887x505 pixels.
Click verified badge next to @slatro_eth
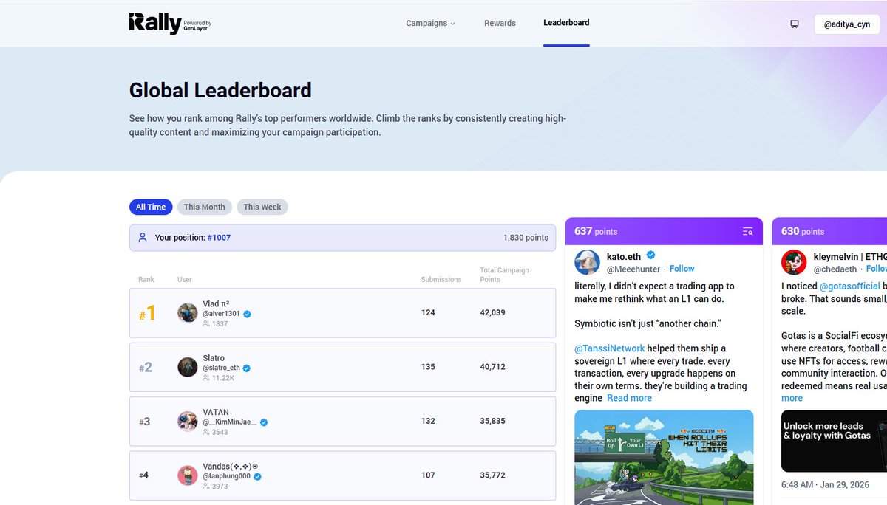pyautogui.click(x=247, y=368)
